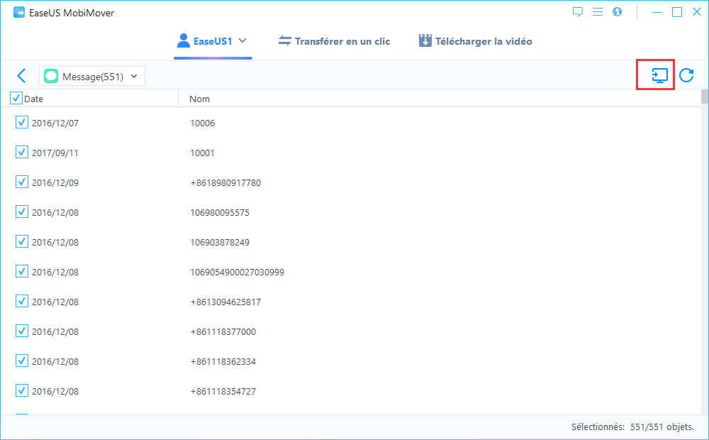The width and height of the screenshot is (709, 440).
Task: Open the Télécharger la vidéo tab
Action: click(476, 41)
